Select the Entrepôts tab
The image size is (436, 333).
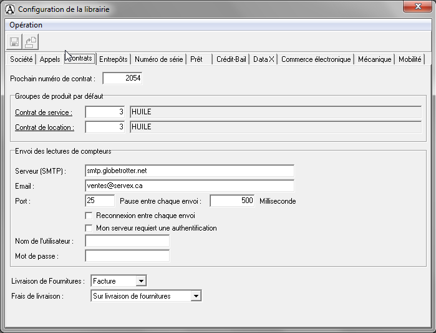(114, 59)
